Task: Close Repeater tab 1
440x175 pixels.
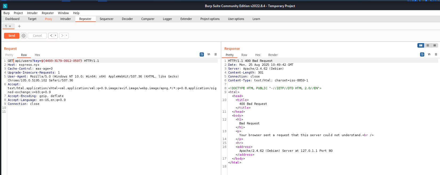Action: point(10,26)
